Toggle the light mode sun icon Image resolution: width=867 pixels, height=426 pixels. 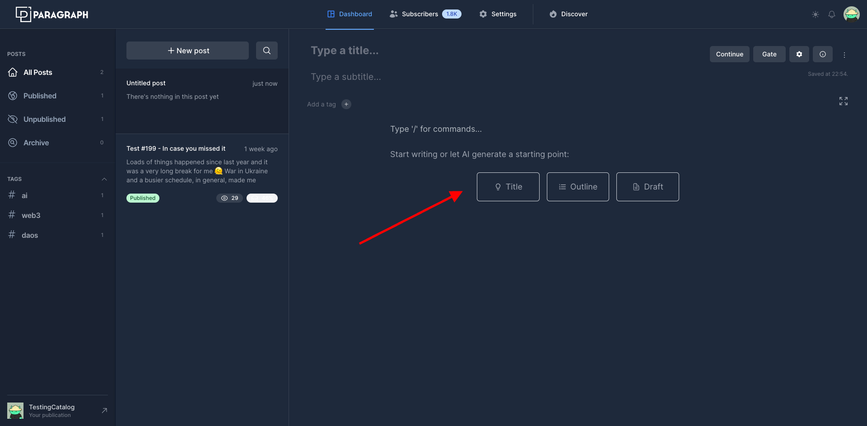816,14
